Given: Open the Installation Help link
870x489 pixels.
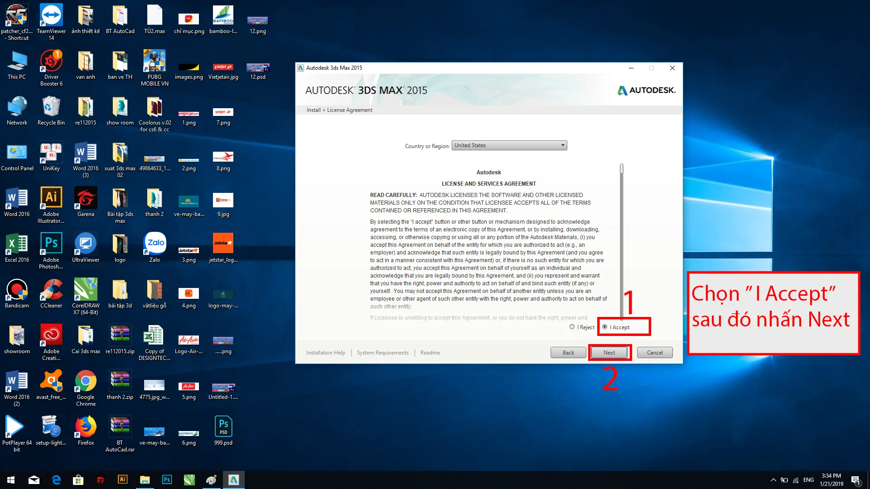Looking at the screenshot, I should (x=325, y=353).
